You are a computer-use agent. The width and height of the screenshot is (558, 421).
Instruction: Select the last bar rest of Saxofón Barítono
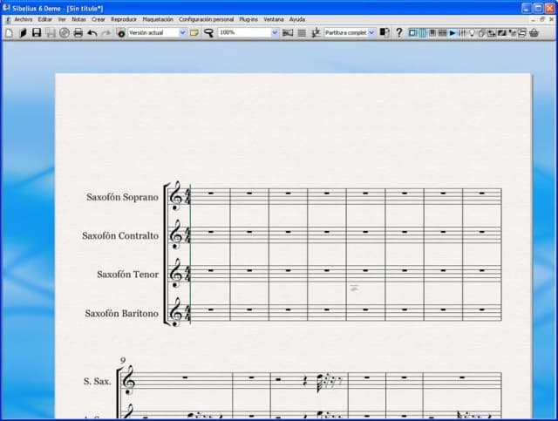coord(482,309)
